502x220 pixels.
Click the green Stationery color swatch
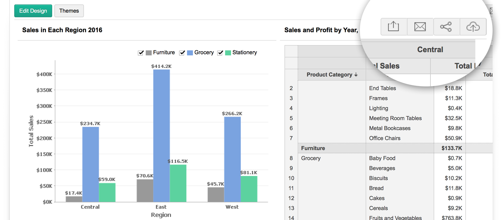228,53
